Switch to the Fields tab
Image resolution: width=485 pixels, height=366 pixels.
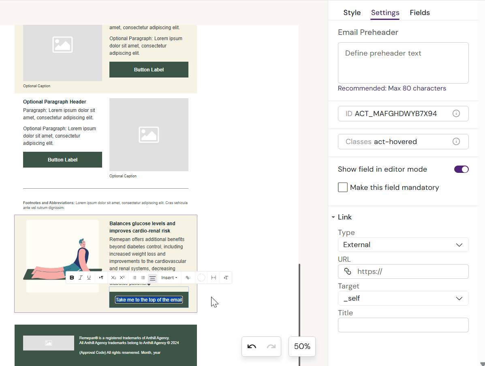(x=419, y=13)
